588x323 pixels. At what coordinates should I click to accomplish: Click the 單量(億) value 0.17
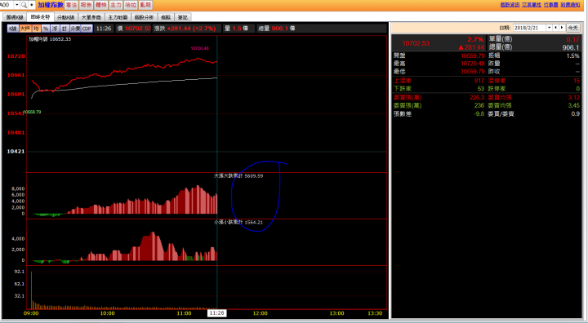[573, 39]
